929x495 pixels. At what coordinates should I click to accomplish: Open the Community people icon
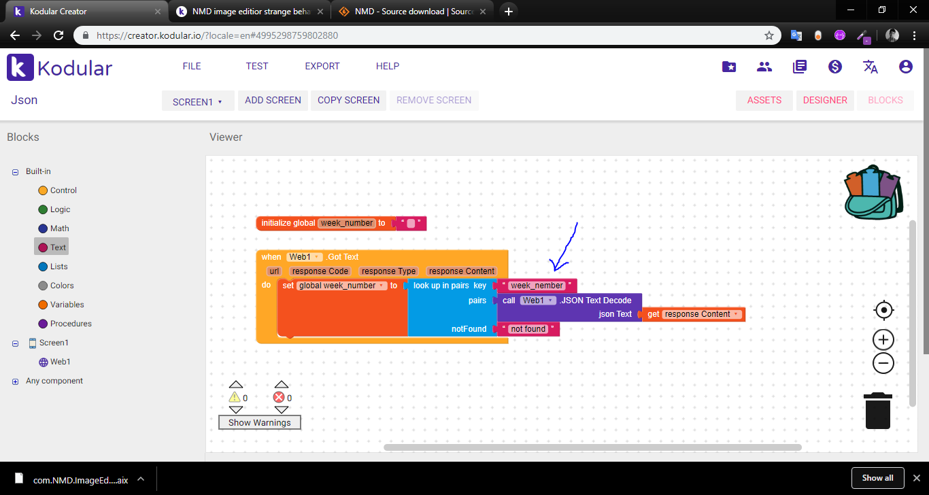tap(764, 67)
